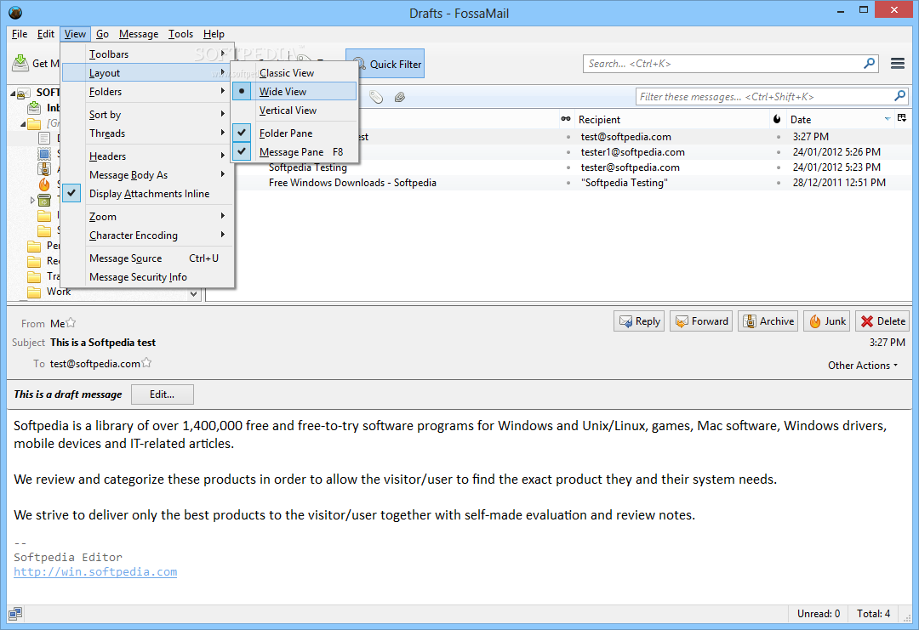Click the Edit... draft button
Screen dimensions: 919x630
pos(163,394)
